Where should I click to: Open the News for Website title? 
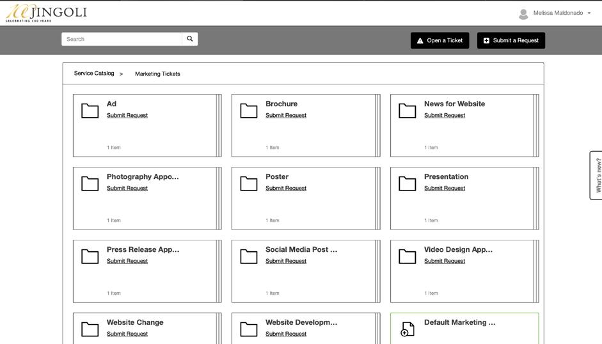click(x=455, y=104)
